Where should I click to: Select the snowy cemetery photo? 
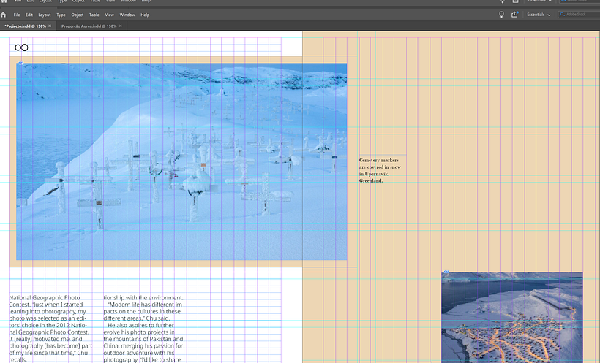click(x=181, y=161)
